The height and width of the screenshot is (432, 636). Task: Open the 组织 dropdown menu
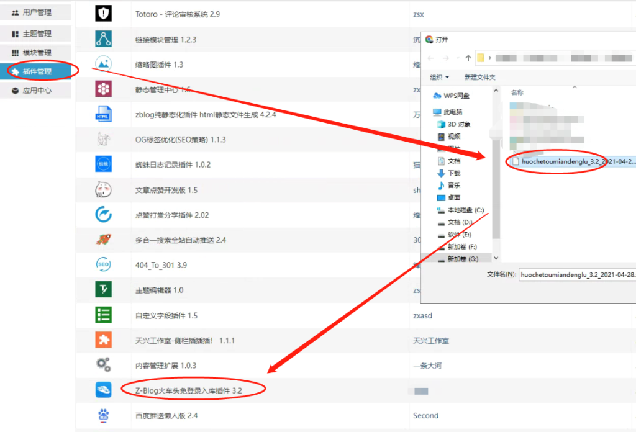[x=440, y=76]
